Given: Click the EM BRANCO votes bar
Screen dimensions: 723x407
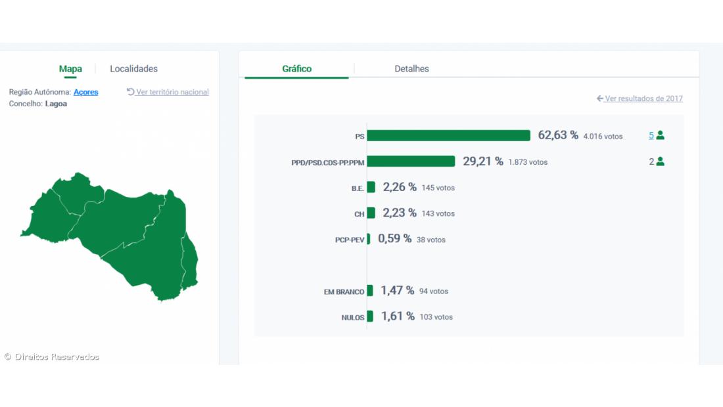Looking at the screenshot, I should (x=370, y=290).
